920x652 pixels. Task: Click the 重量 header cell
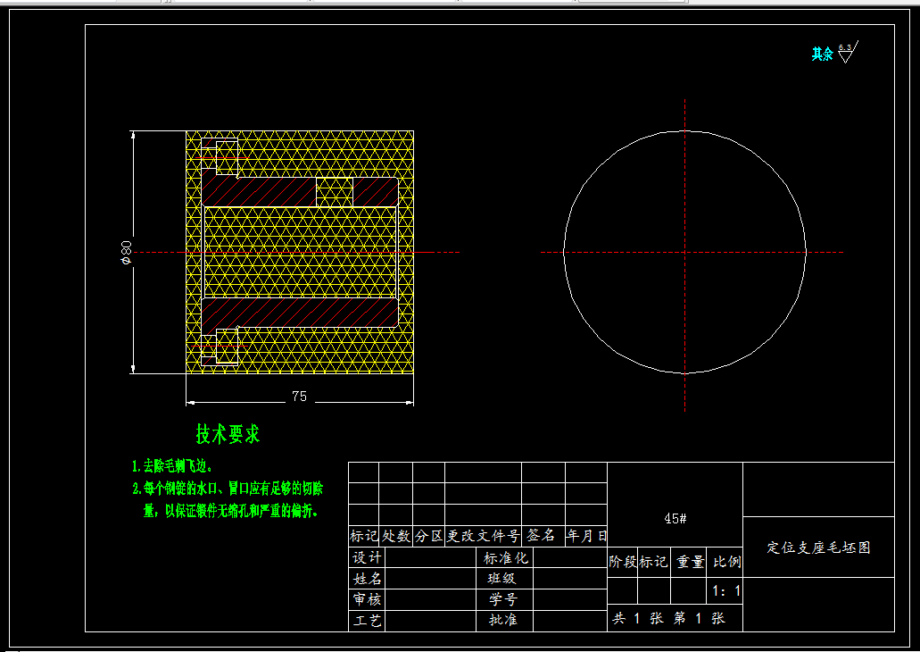[x=690, y=562]
